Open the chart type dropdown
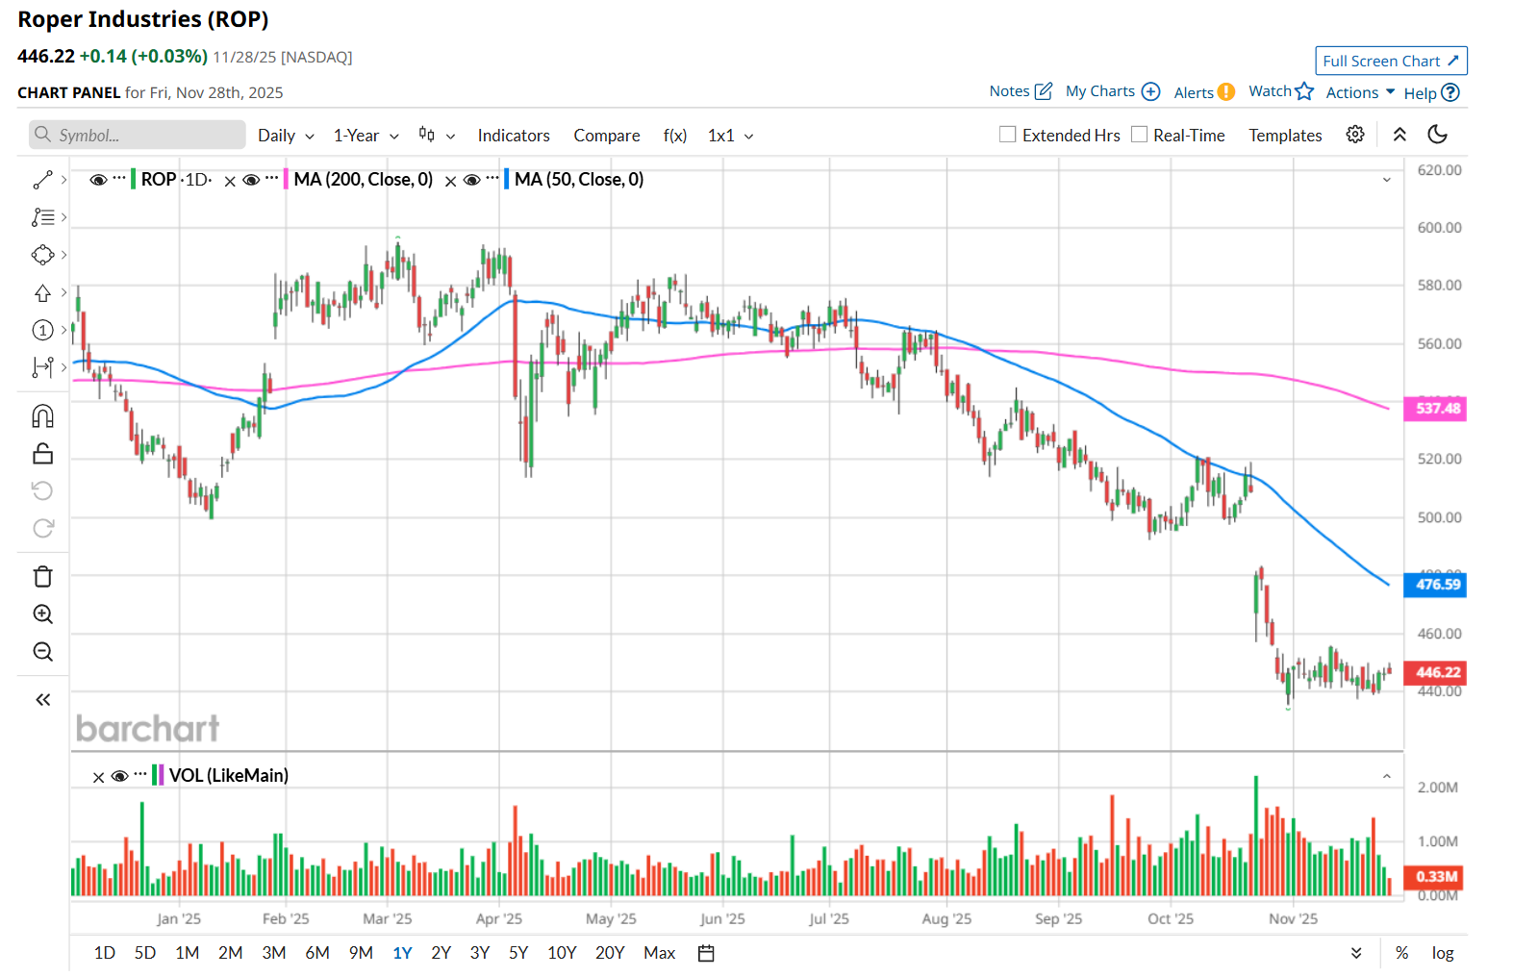The height and width of the screenshot is (977, 1513). click(437, 136)
